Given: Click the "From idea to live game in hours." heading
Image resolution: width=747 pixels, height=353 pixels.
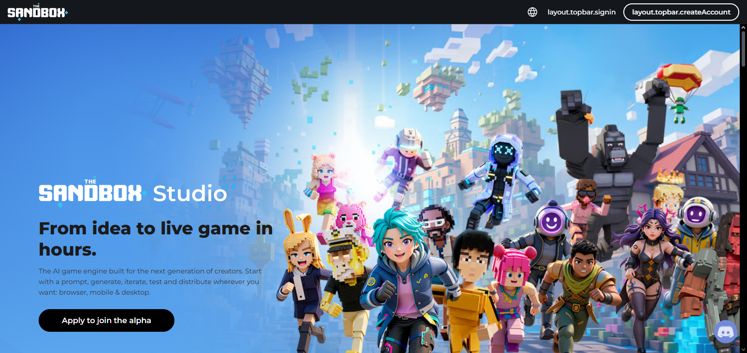Looking at the screenshot, I should (x=156, y=239).
